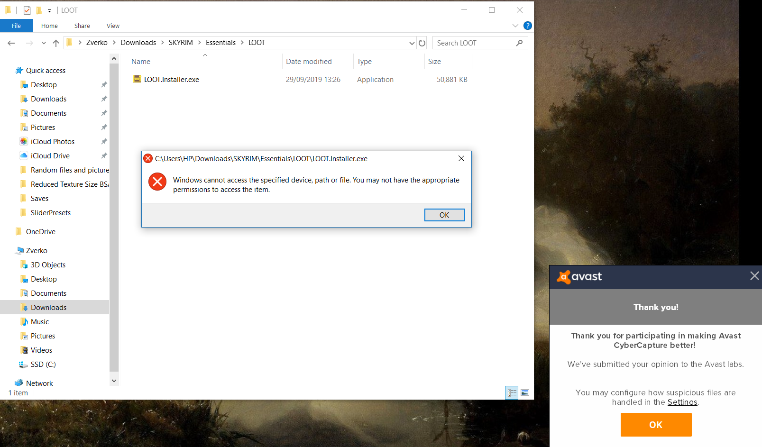Open Network in navigation pane
762x447 pixels.
(39, 383)
